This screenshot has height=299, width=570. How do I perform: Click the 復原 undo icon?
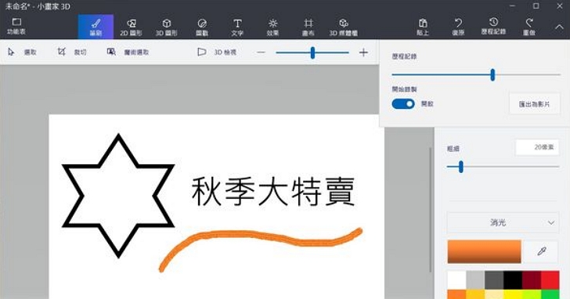458,27
